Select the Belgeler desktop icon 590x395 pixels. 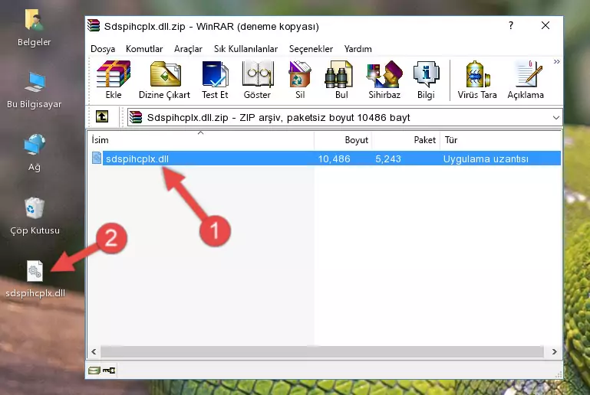point(34,28)
